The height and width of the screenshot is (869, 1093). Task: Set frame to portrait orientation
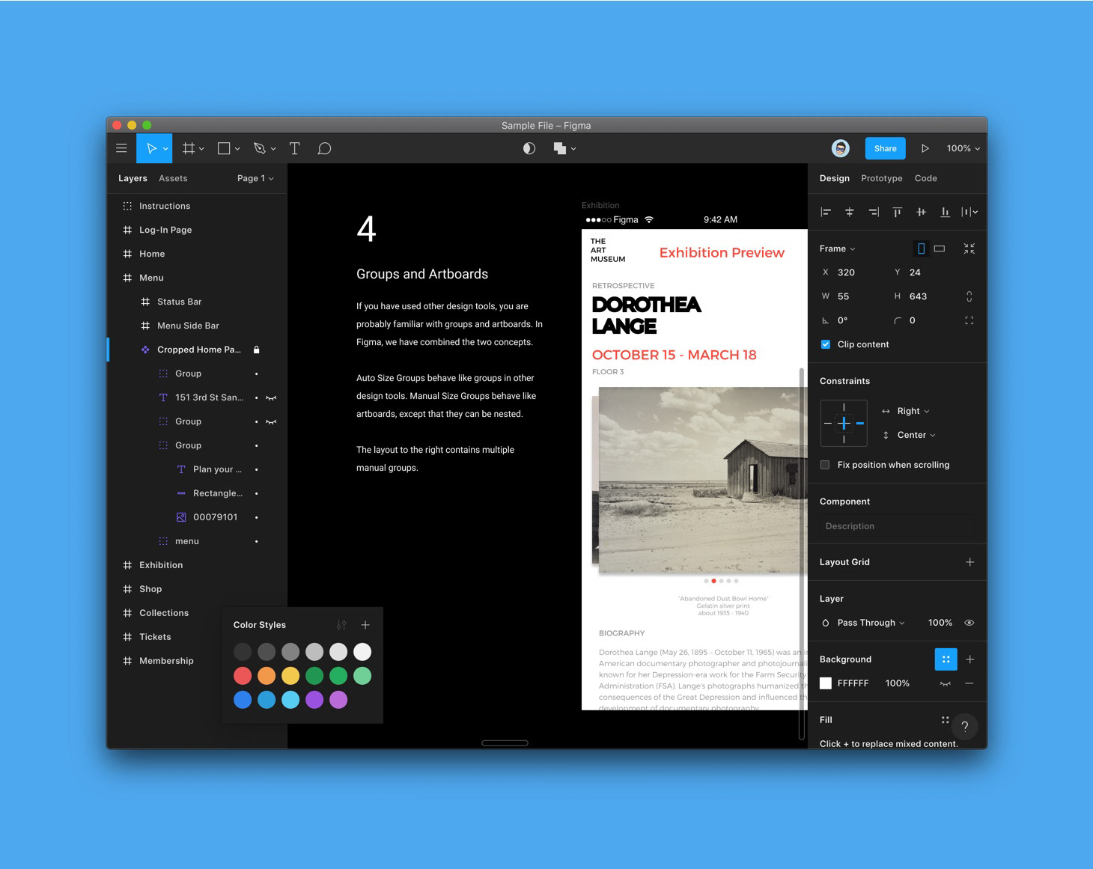click(x=922, y=248)
